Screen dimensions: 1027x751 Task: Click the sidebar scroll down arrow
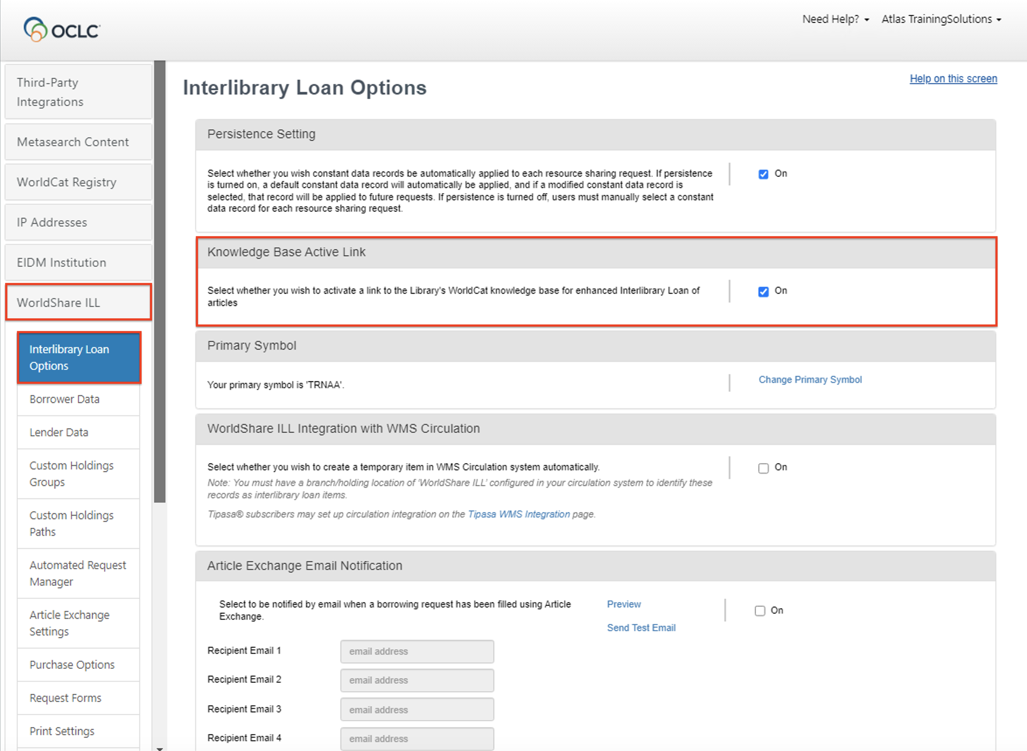pyautogui.click(x=160, y=748)
